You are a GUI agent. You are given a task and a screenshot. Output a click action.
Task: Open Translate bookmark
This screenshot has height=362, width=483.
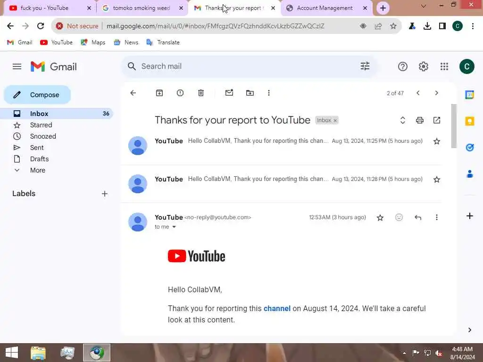[163, 42]
